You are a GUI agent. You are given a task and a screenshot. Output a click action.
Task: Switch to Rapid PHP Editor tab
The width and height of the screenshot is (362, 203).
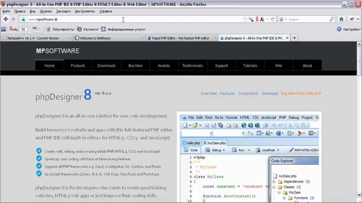point(181,38)
